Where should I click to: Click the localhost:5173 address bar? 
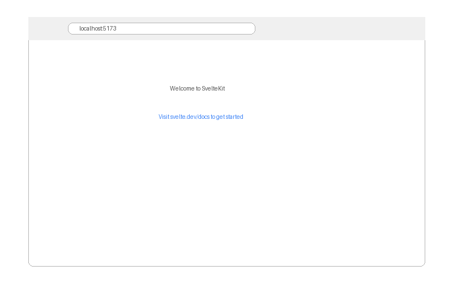tap(161, 28)
